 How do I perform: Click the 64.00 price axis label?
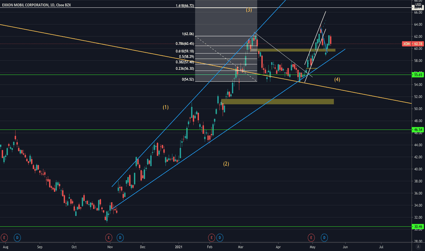[418, 25]
